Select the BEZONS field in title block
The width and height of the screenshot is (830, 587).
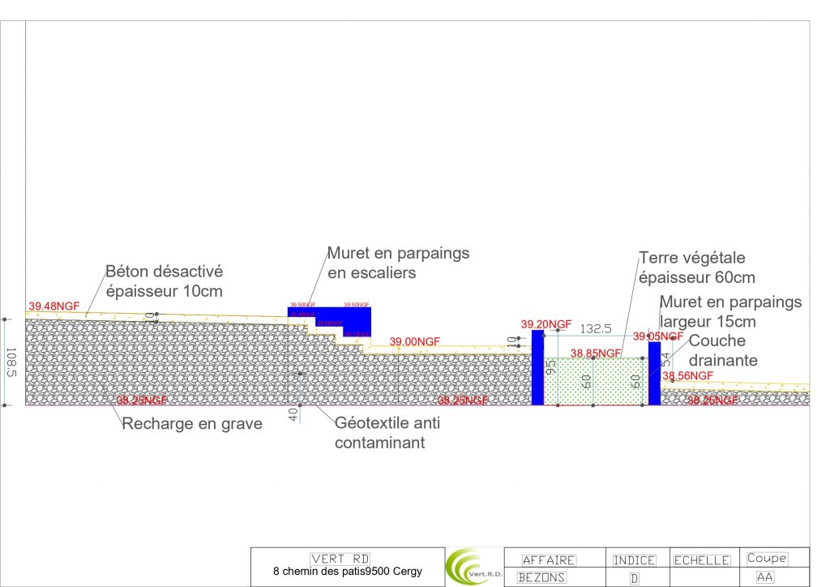tap(541, 577)
